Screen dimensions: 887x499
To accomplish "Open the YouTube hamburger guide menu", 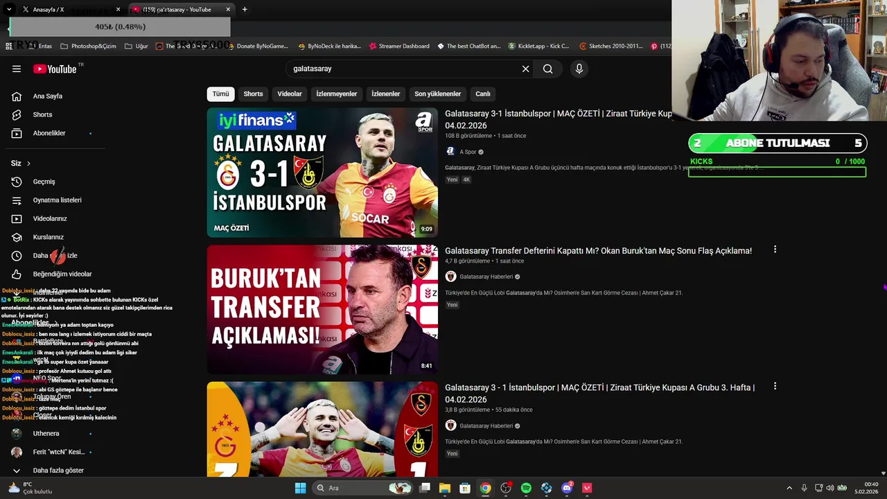I will 17,69.
